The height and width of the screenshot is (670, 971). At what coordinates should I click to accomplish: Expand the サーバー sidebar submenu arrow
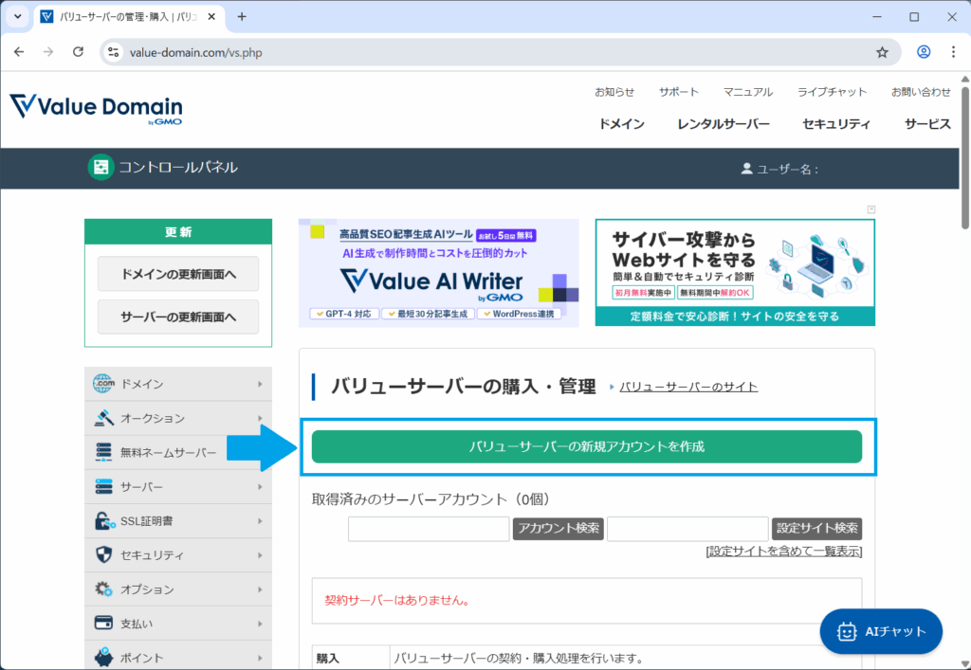[260, 486]
